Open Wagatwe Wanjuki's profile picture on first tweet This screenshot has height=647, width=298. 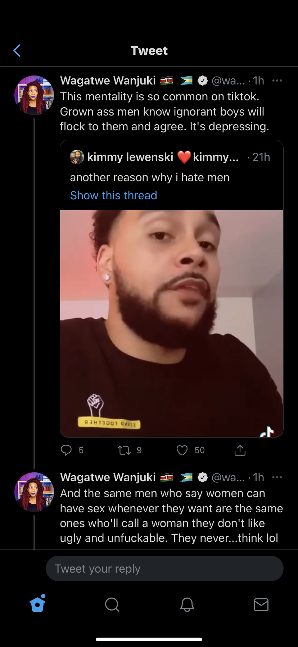pos(34,95)
